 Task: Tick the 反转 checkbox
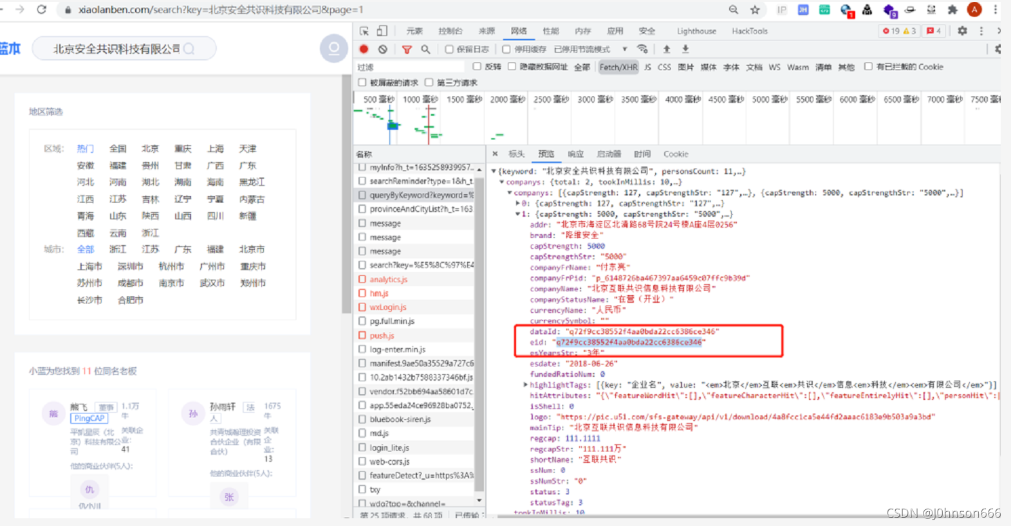tap(477, 66)
